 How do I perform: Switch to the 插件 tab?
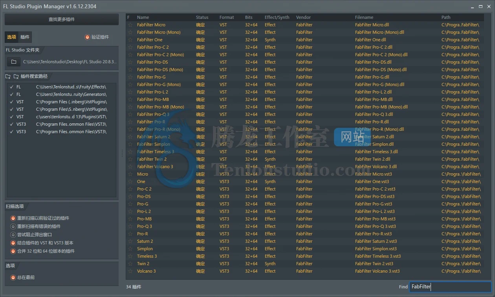tap(25, 37)
